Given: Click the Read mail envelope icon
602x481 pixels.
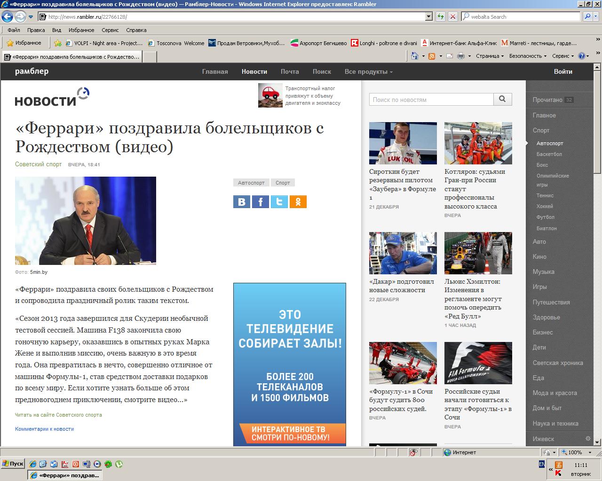Looking at the screenshot, I should pyautogui.click(x=449, y=56).
